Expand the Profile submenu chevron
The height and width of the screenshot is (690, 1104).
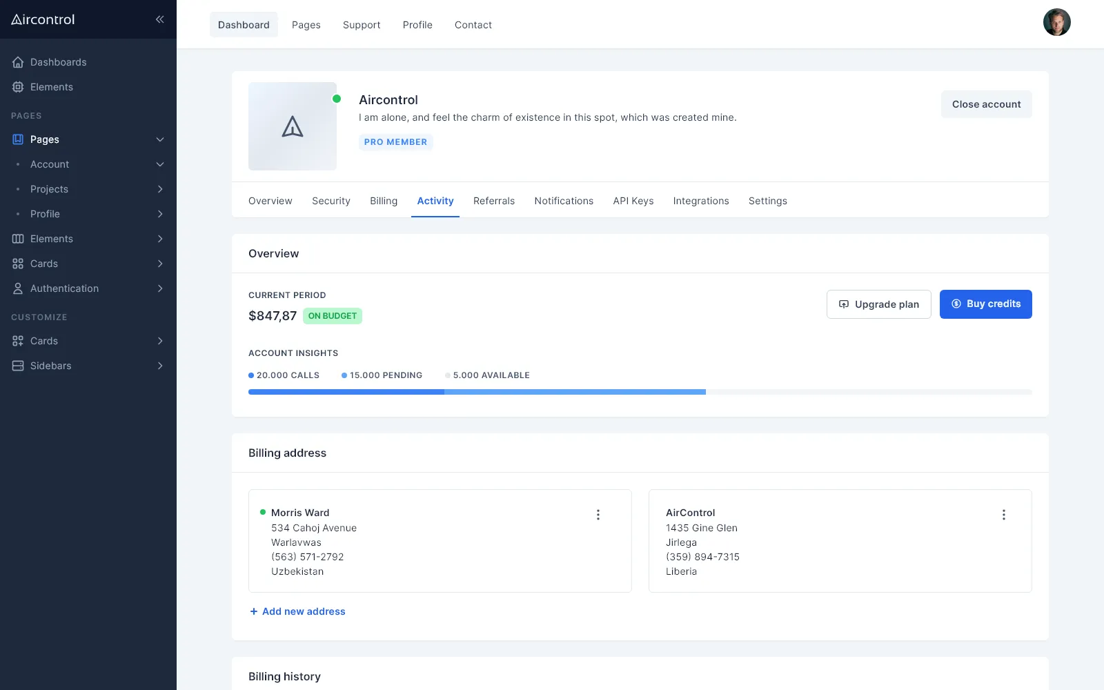click(x=160, y=214)
